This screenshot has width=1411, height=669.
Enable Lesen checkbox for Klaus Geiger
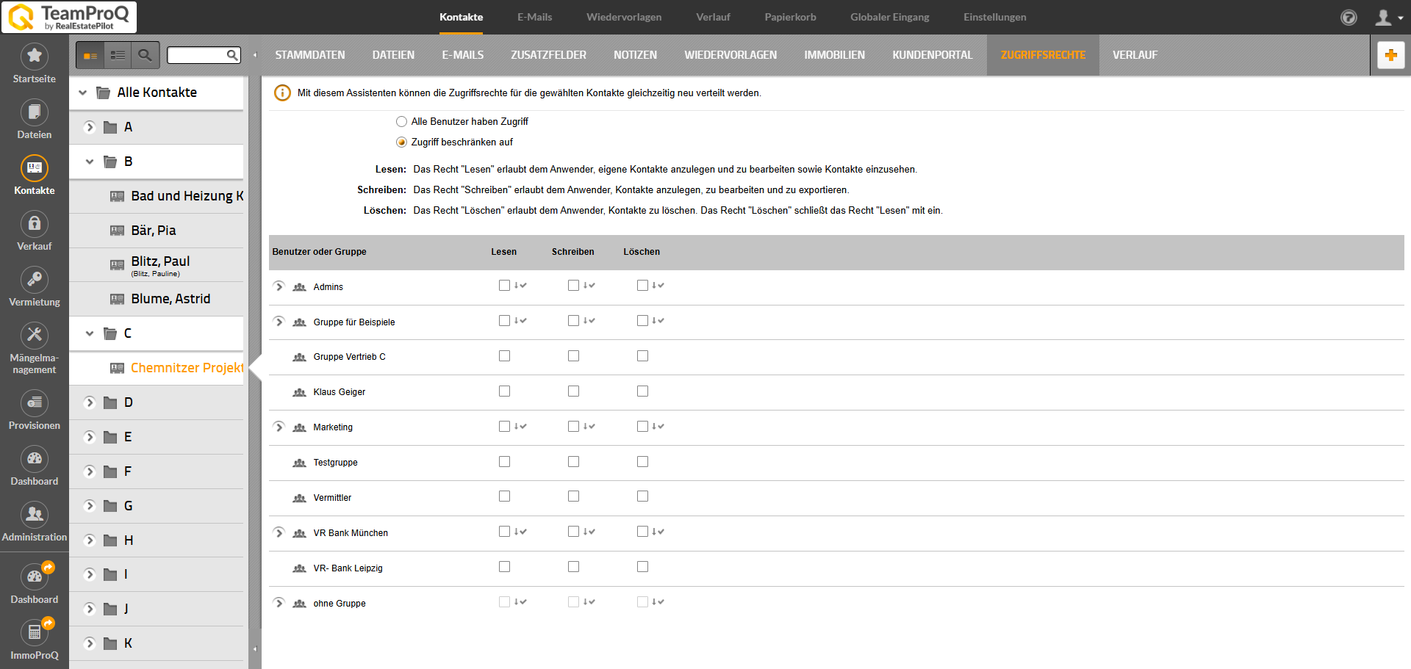coord(504,391)
